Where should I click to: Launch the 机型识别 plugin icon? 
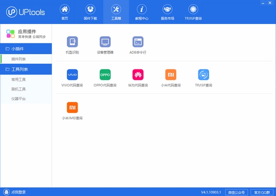pyautogui.click(x=72, y=42)
